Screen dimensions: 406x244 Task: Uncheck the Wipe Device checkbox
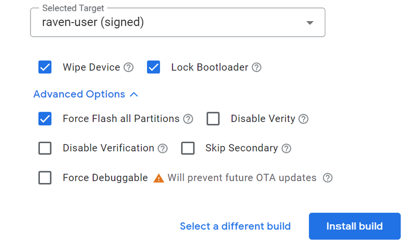pyautogui.click(x=45, y=67)
